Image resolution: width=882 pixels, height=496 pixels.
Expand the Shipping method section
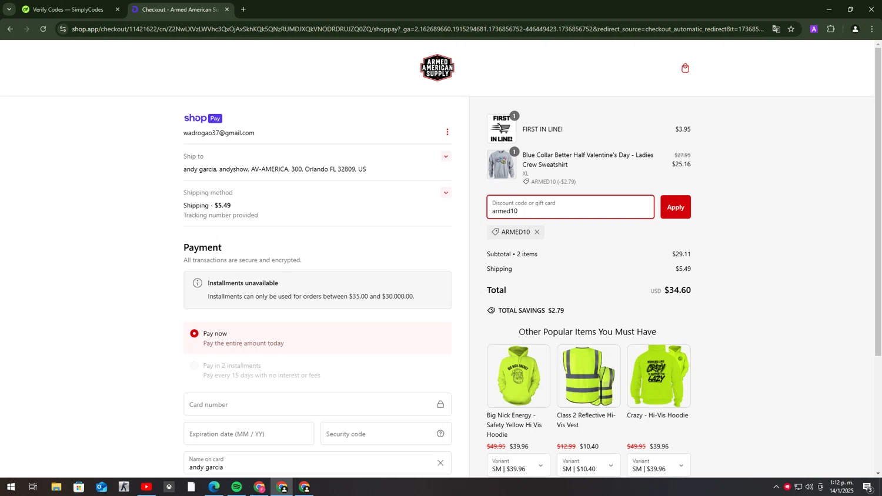446,193
